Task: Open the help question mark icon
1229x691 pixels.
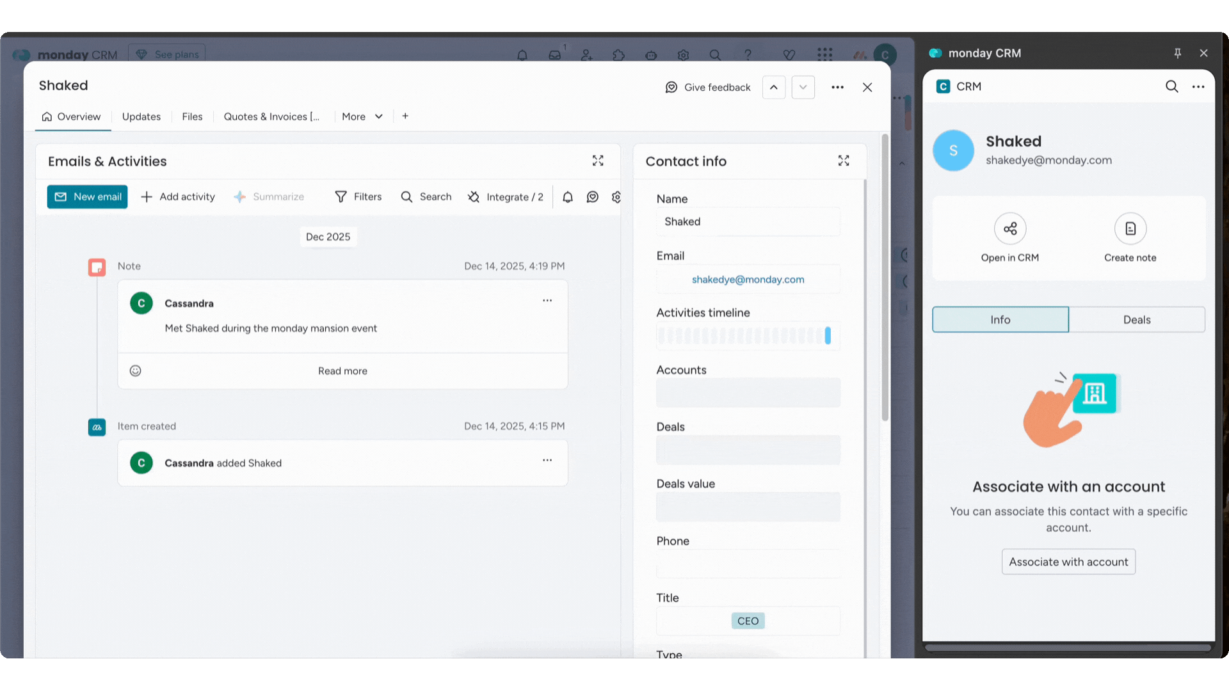Action: click(x=748, y=55)
